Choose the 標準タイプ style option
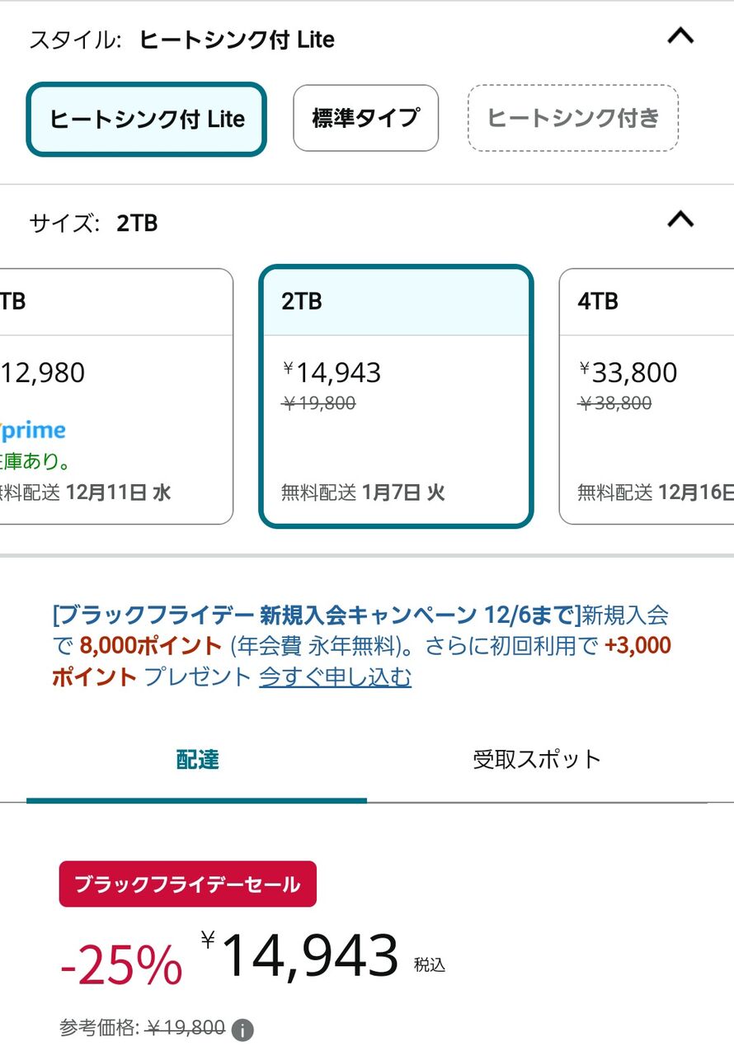The height and width of the screenshot is (1056, 734). click(x=365, y=118)
